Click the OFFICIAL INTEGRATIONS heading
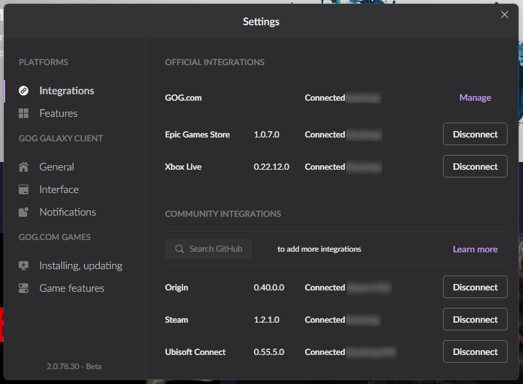This screenshot has height=384, width=523. (215, 62)
